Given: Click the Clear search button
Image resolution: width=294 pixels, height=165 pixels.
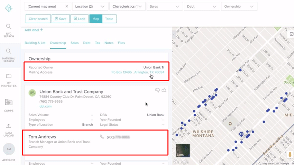Looking at the screenshot, I should tap(38, 19).
